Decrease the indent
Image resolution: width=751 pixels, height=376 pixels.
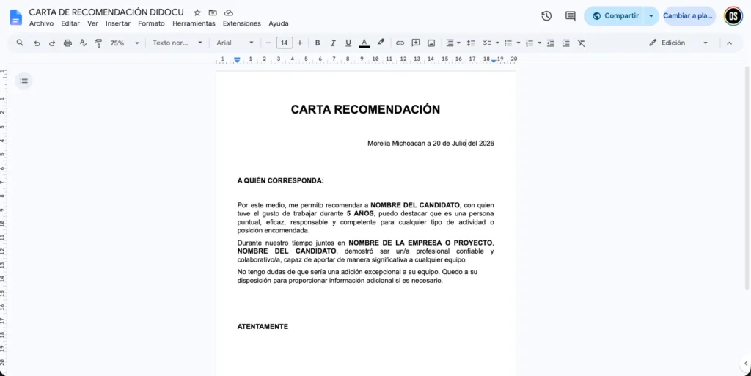click(550, 43)
